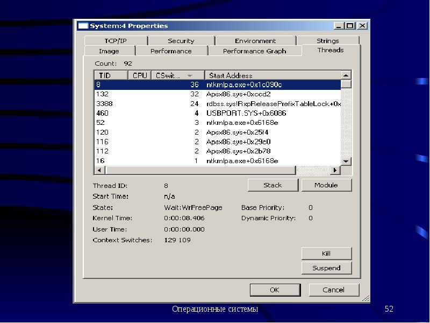The width and height of the screenshot is (430, 323).
Task: Sort by the Start Address column header
Action: point(272,75)
